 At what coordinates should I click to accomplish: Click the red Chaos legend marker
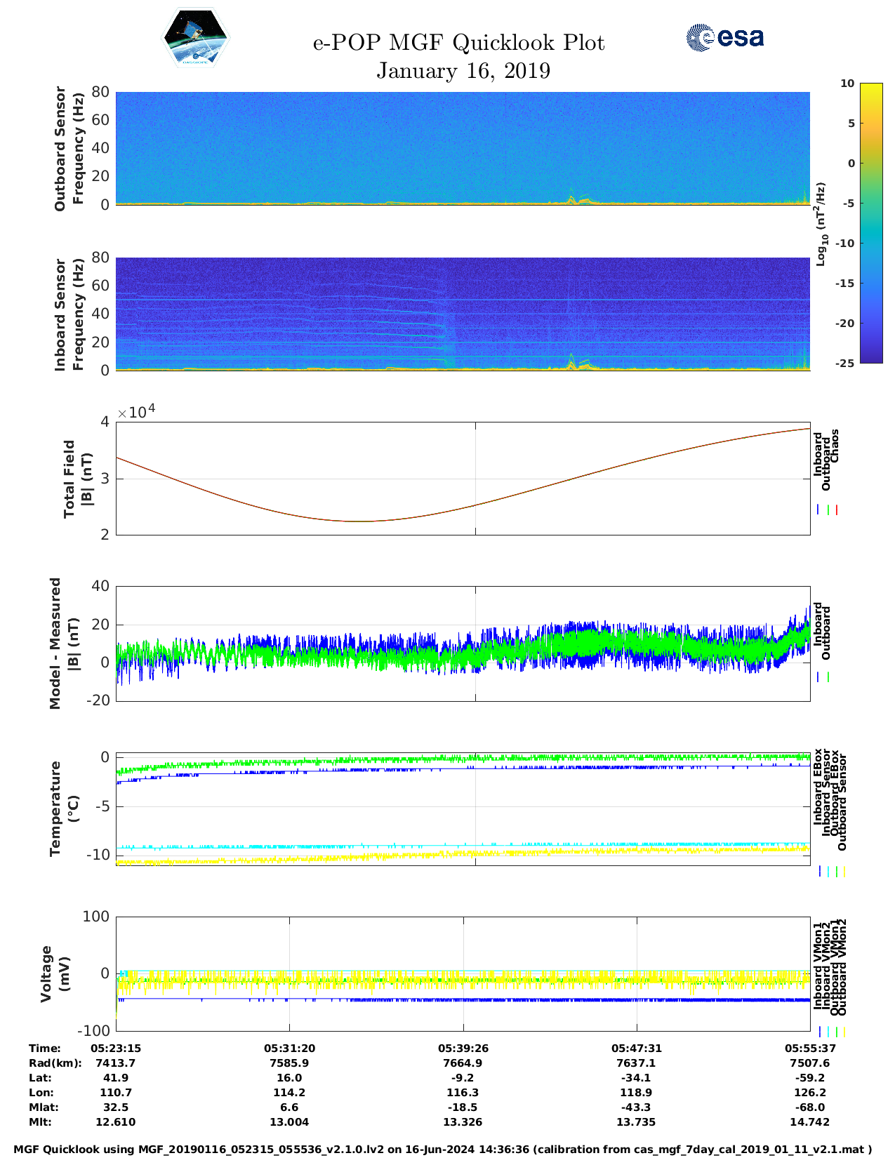(x=837, y=510)
